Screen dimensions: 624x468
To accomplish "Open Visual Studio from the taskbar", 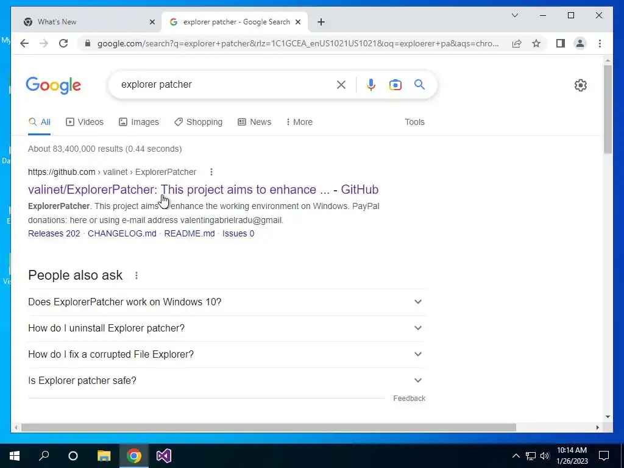I will (163, 456).
